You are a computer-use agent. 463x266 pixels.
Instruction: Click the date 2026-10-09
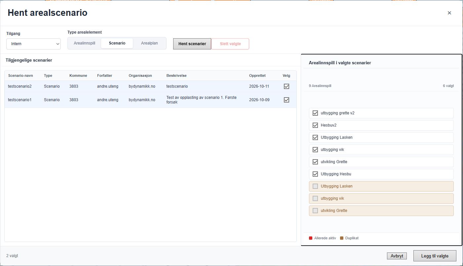259,100
